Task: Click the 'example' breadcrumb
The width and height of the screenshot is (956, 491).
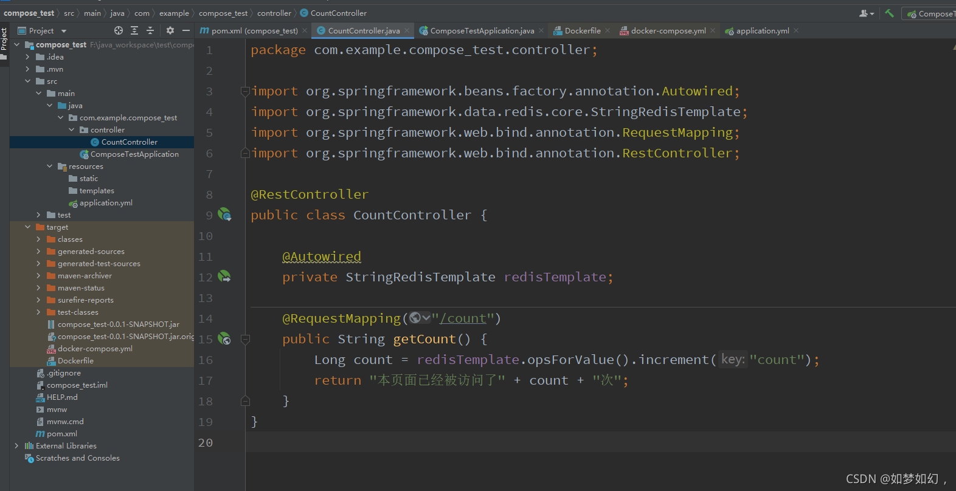Action: tap(174, 13)
